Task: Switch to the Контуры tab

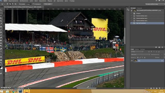Action: [x=143, y=49]
